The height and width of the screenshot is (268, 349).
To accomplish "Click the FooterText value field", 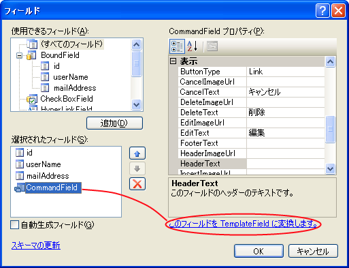I will [286, 143].
